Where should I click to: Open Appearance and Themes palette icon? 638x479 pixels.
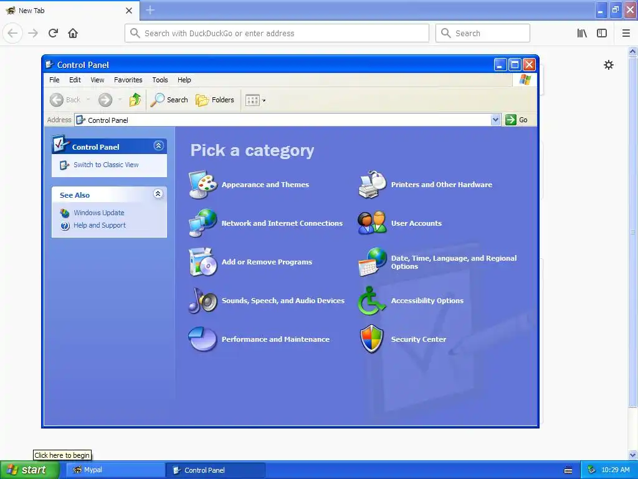click(x=203, y=185)
